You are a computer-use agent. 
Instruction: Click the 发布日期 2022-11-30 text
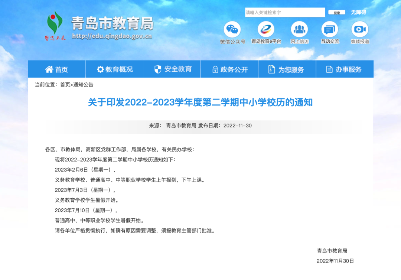click(225, 126)
